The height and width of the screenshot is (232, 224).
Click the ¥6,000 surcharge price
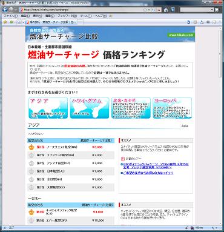coord(97,147)
